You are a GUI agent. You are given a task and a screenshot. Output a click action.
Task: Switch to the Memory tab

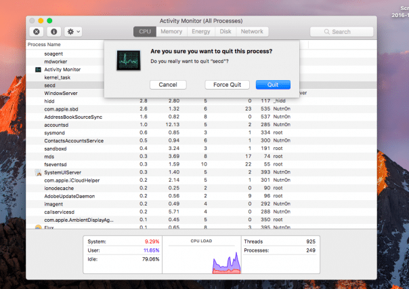click(x=171, y=32)
